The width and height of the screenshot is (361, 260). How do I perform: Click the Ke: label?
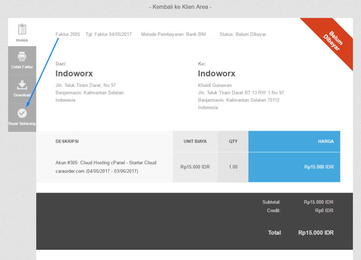point(202,64)
